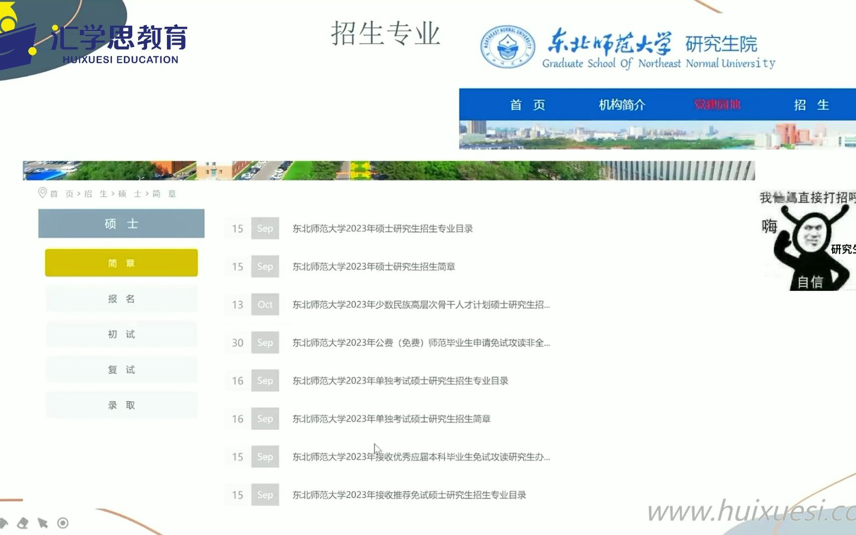
Task: Open 公费（免费）师范毕业生申请免试 article
Action: [421, 343]
